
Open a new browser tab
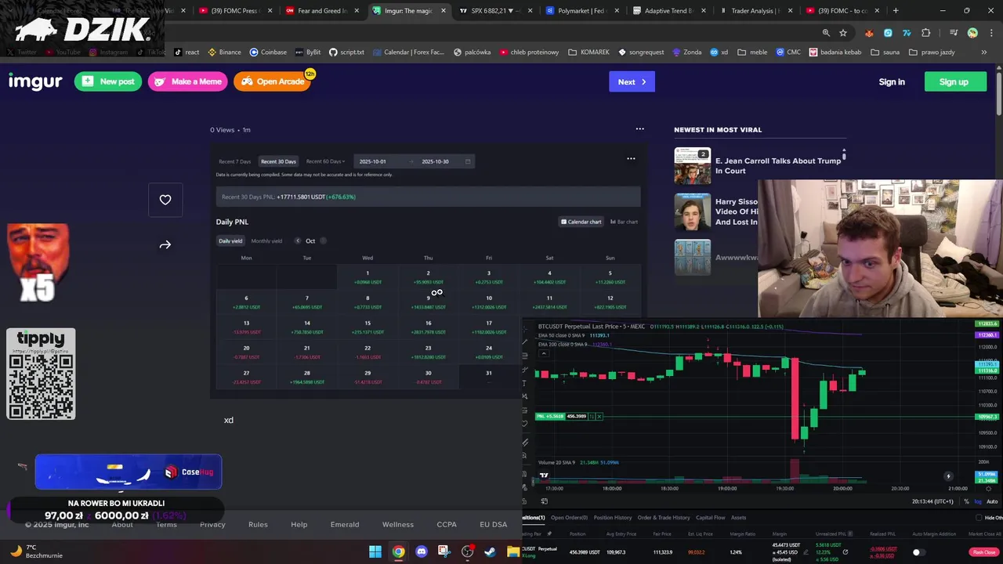point(896,11)
